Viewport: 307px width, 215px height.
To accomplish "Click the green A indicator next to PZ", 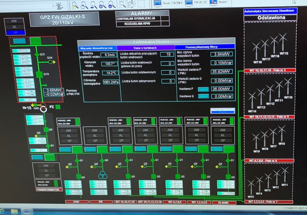I will pos(58,107).
